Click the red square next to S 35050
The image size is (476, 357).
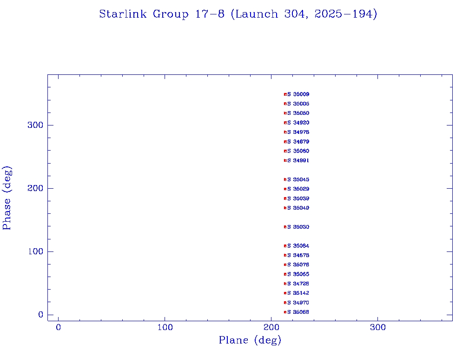tap(285, 113)
